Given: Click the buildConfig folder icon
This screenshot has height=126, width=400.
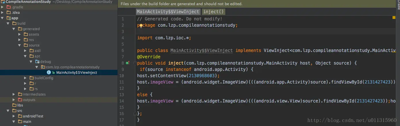Looking at the screenshot, I should click(31, 78).
